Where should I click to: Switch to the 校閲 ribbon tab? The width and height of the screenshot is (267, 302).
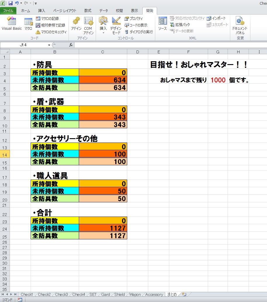point(119,11)
